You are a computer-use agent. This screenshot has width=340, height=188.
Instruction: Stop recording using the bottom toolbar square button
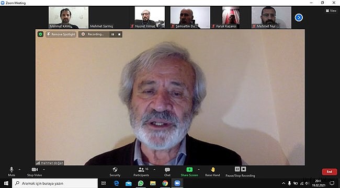[244, 169]
